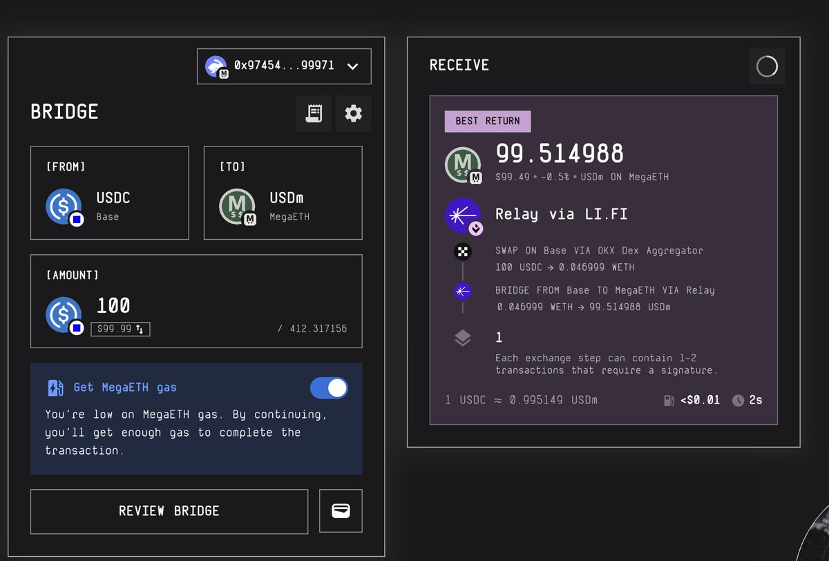The width and height of the screenshot is (829, 561).
Task: Click the gas pump icon beside Get MegaETH gas
Action: (55, 388)
